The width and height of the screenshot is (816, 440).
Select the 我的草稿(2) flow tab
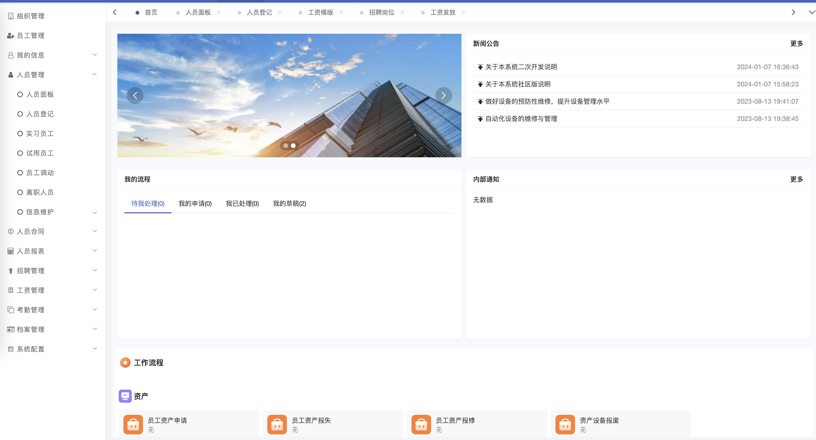[x=289, y=203]
